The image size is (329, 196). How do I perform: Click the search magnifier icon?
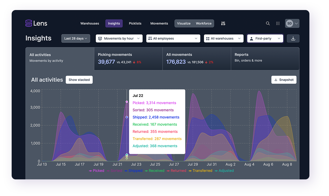[x=268, y=23]
